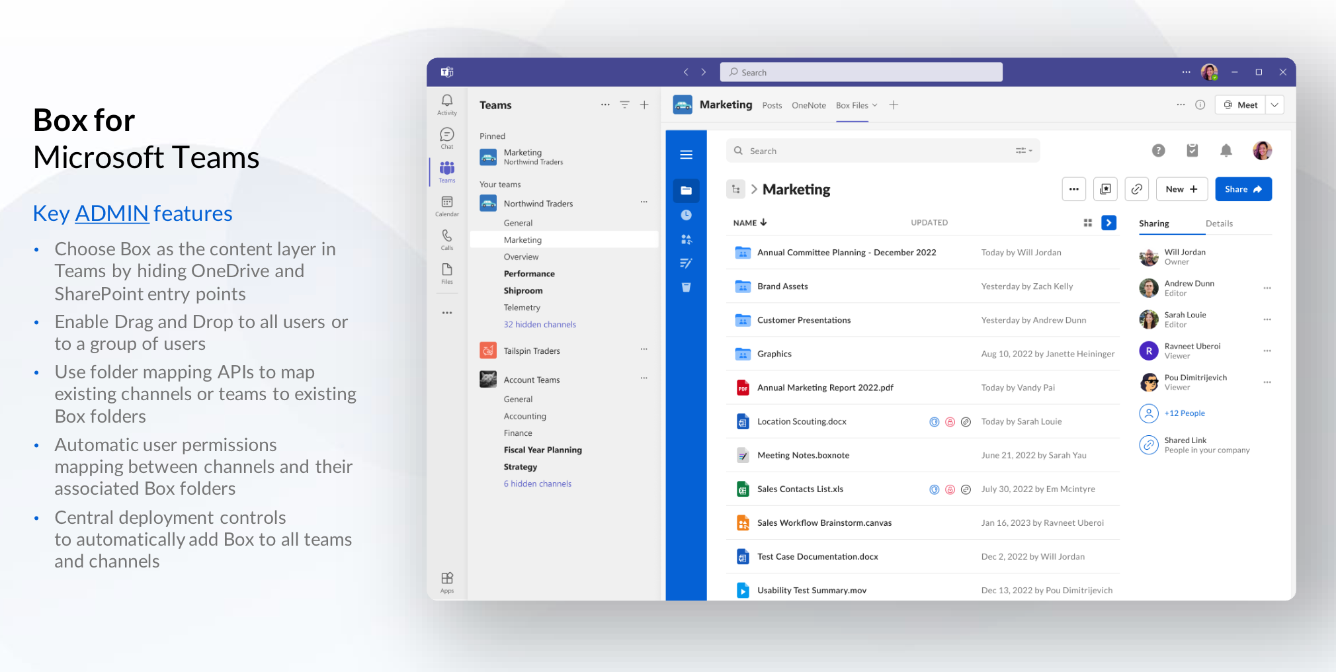
Task: Click filter teams icon
Action: point(624,105)
